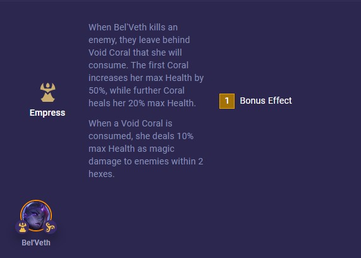361x258 pixels.
Task: Click the "Void Coral that she will" line
Action: [135, 52]
